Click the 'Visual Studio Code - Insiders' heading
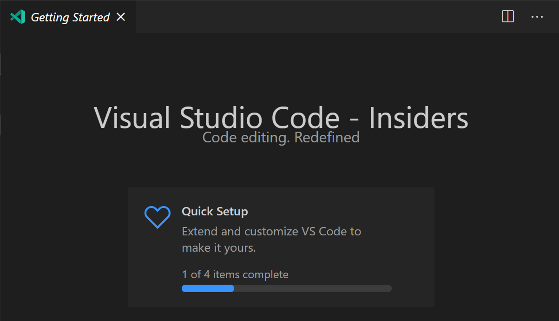 coord(281,118)
